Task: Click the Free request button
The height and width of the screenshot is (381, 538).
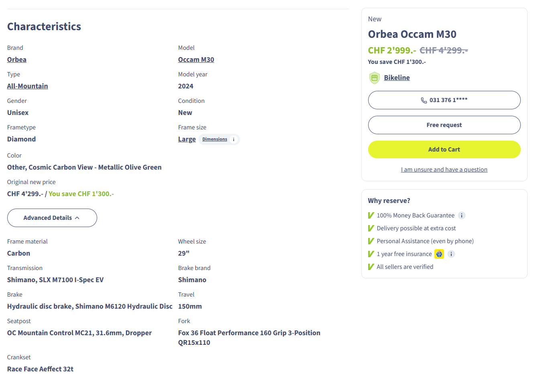Action: [444, 125]
